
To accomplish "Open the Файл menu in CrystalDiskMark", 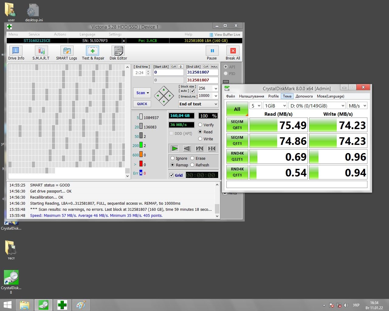I will (x=230, y=96).
